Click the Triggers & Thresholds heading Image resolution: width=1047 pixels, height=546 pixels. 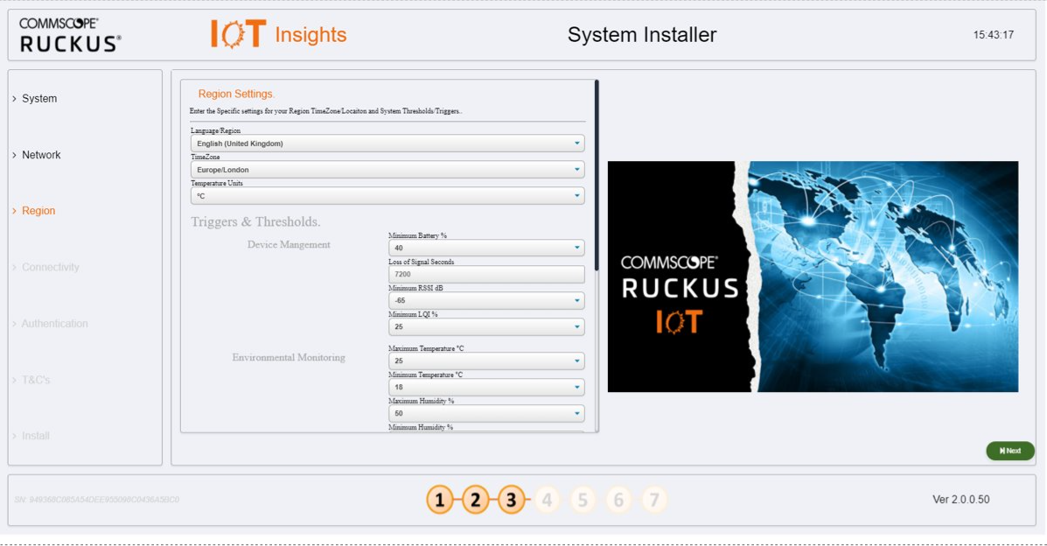coord(255,221)
